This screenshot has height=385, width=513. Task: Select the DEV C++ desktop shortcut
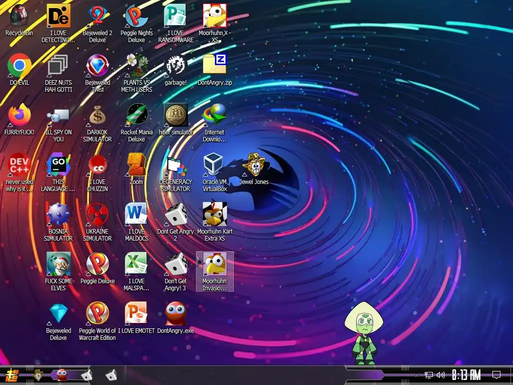pyautogui.click(x=20, y=172)
